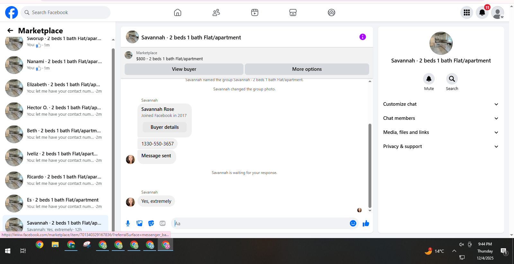Image resolution: width=514 pixels, height=264 pixels.
Task: Open the Facebook logo home link
Action: click(12, 12)
